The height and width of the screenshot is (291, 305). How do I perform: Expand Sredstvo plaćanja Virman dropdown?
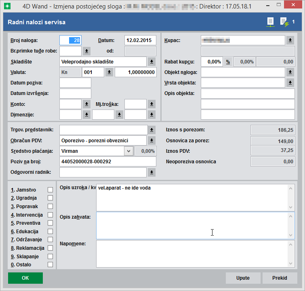click(128, 151)
